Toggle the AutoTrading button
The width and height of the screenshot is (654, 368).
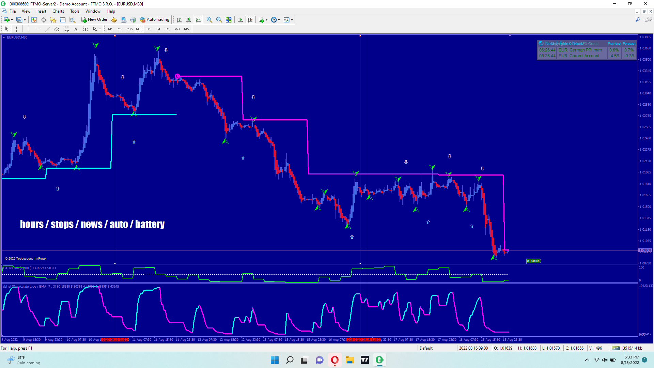tap(154, 20)
